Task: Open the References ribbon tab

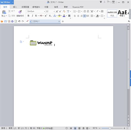Action: [36, 7]
